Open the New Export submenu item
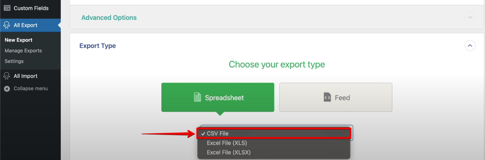 (x=19, y=40)
